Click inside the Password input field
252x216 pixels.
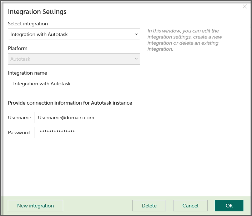87,132
